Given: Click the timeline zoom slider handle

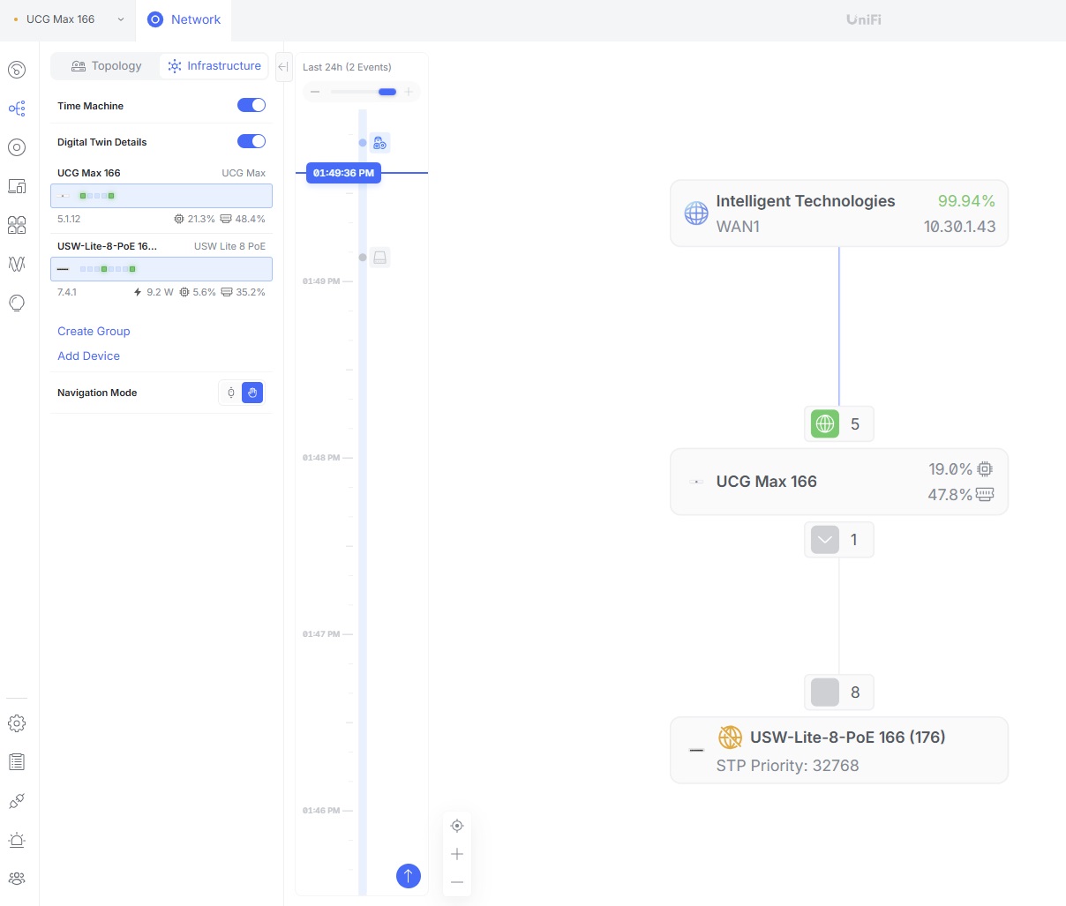Looking at the screenshot, I should pos(387,92).
